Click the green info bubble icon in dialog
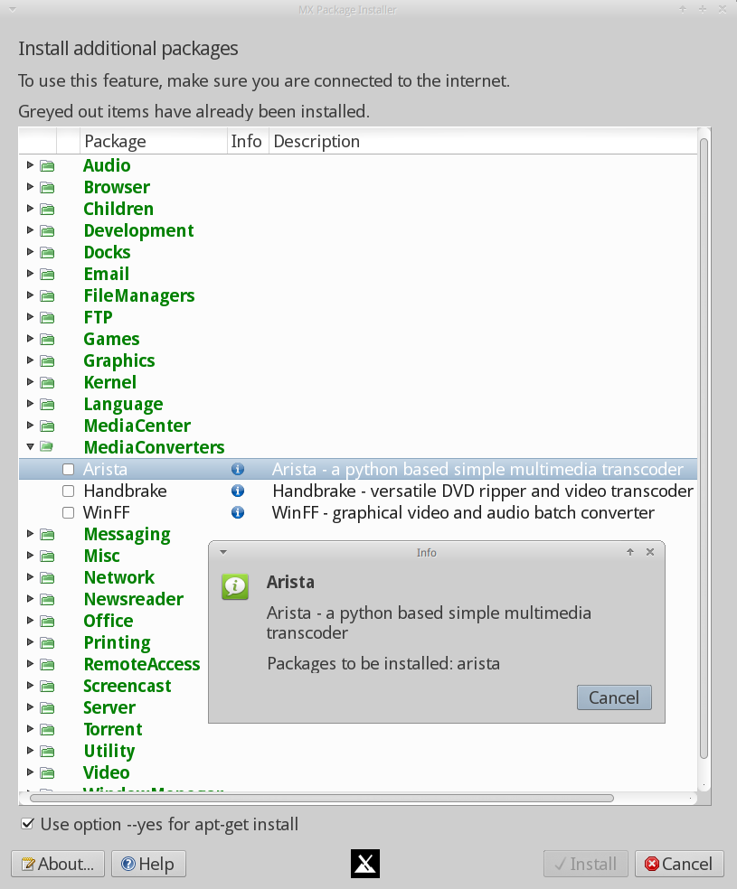The height and width of the screenshot is (889, 737). [x=235, y=587]
